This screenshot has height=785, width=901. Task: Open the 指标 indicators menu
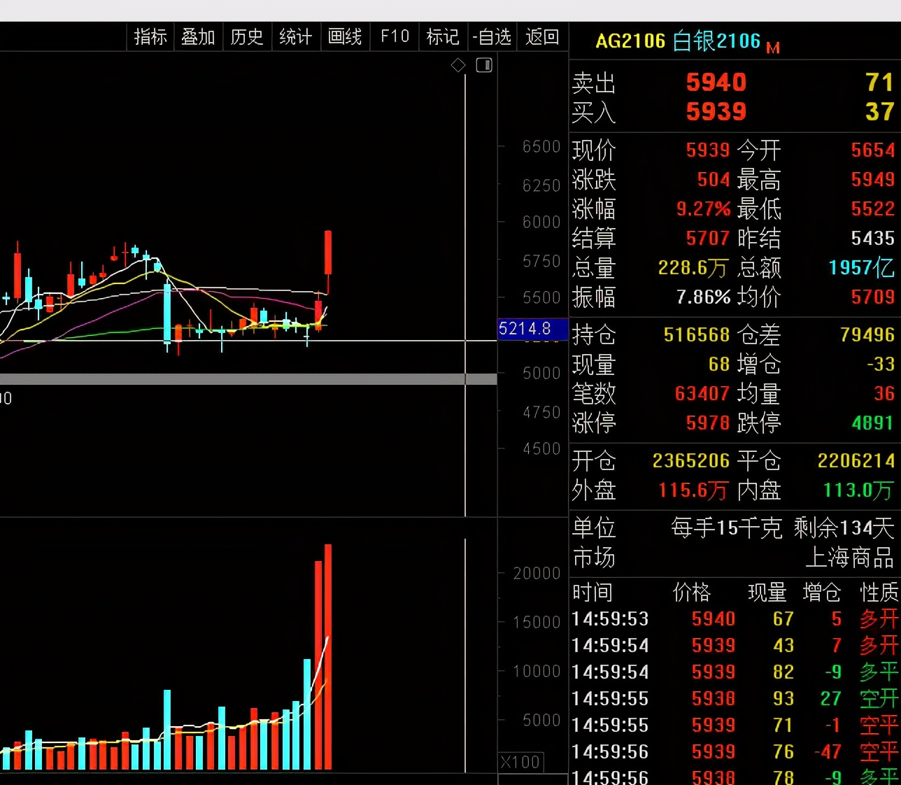[150, 36]
